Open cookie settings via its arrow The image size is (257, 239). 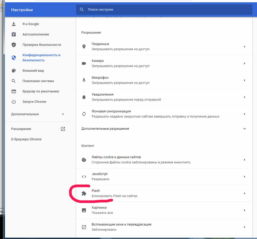(x=244, y=160)
